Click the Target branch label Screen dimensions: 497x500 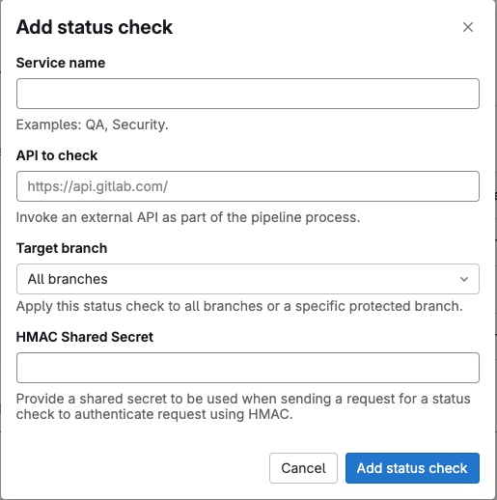pos(62,248)
